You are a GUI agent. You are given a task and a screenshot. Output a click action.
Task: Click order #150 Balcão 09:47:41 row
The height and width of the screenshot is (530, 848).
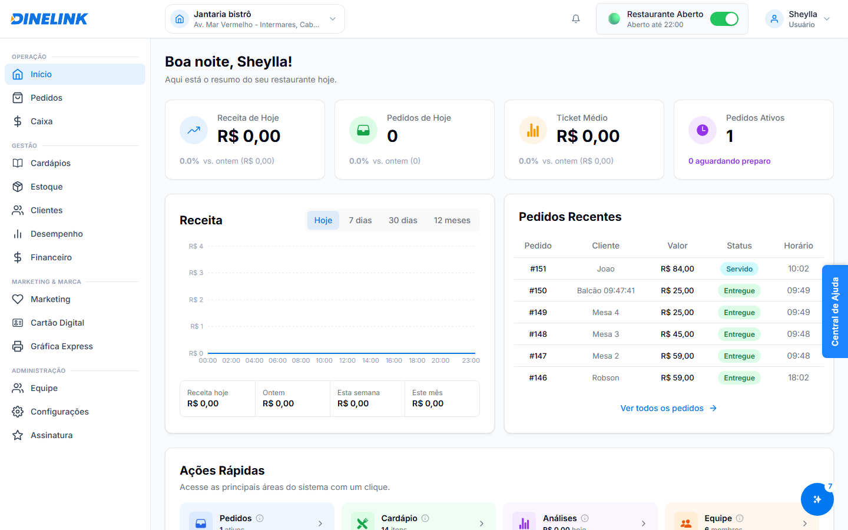pyautogui.click(x=668, y=290)
